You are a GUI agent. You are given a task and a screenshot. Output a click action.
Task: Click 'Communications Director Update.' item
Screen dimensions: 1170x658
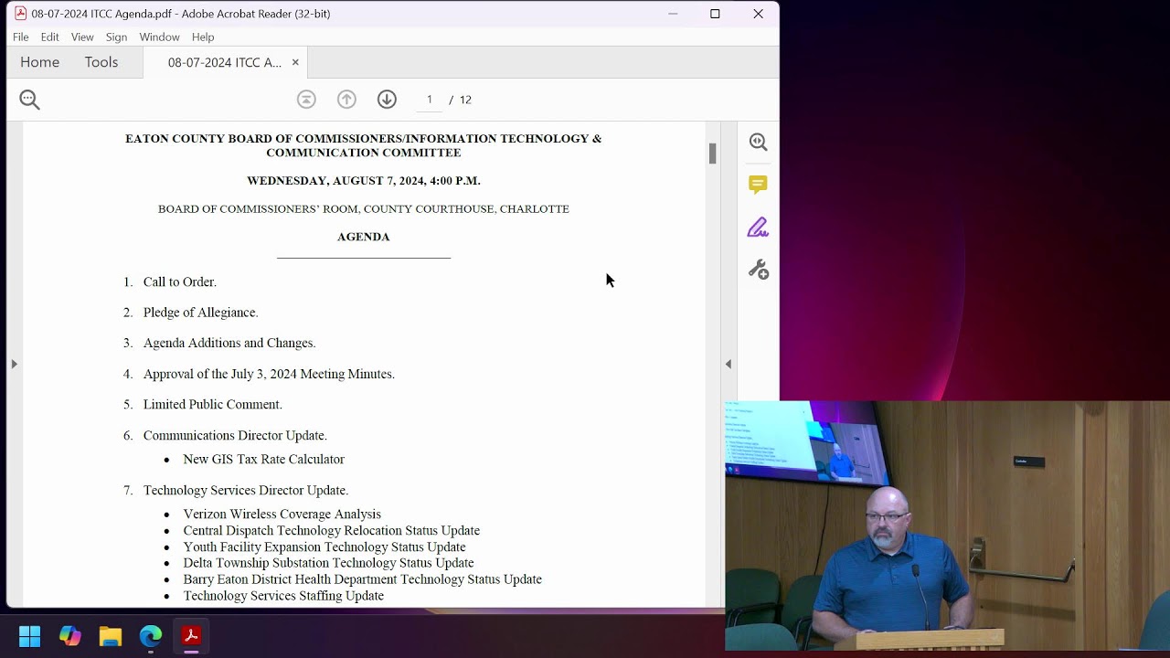pos(235,435)
